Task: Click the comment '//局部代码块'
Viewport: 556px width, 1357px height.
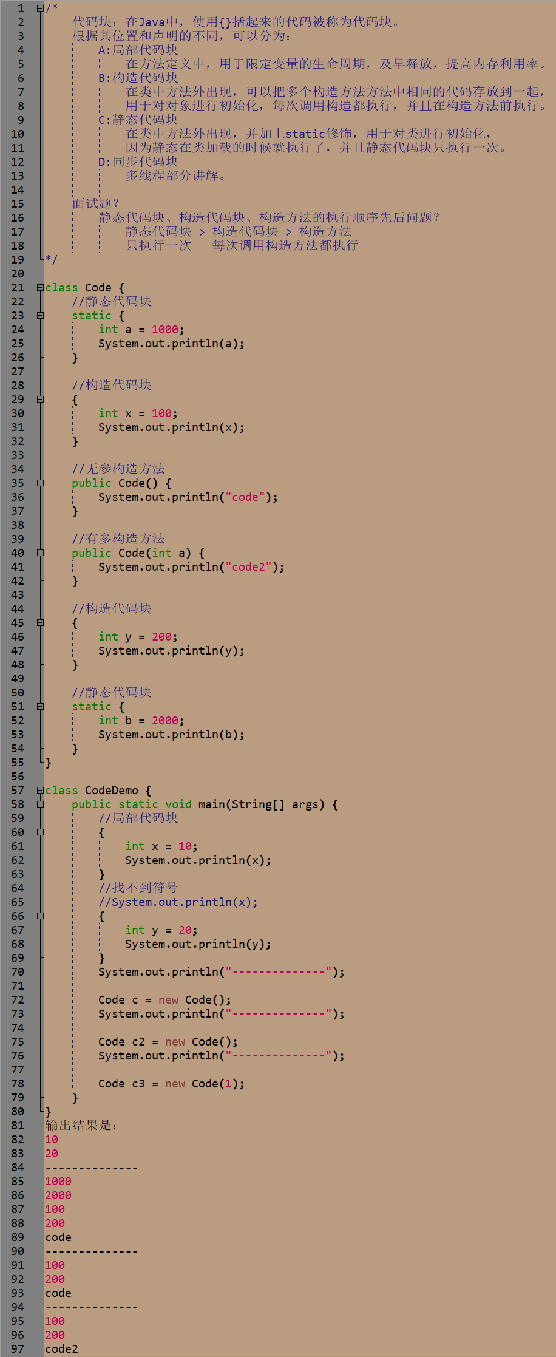Action: pyautogui.click(x=138, y=818)
